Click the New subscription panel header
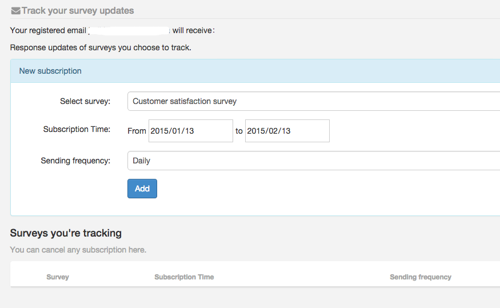 50,71
